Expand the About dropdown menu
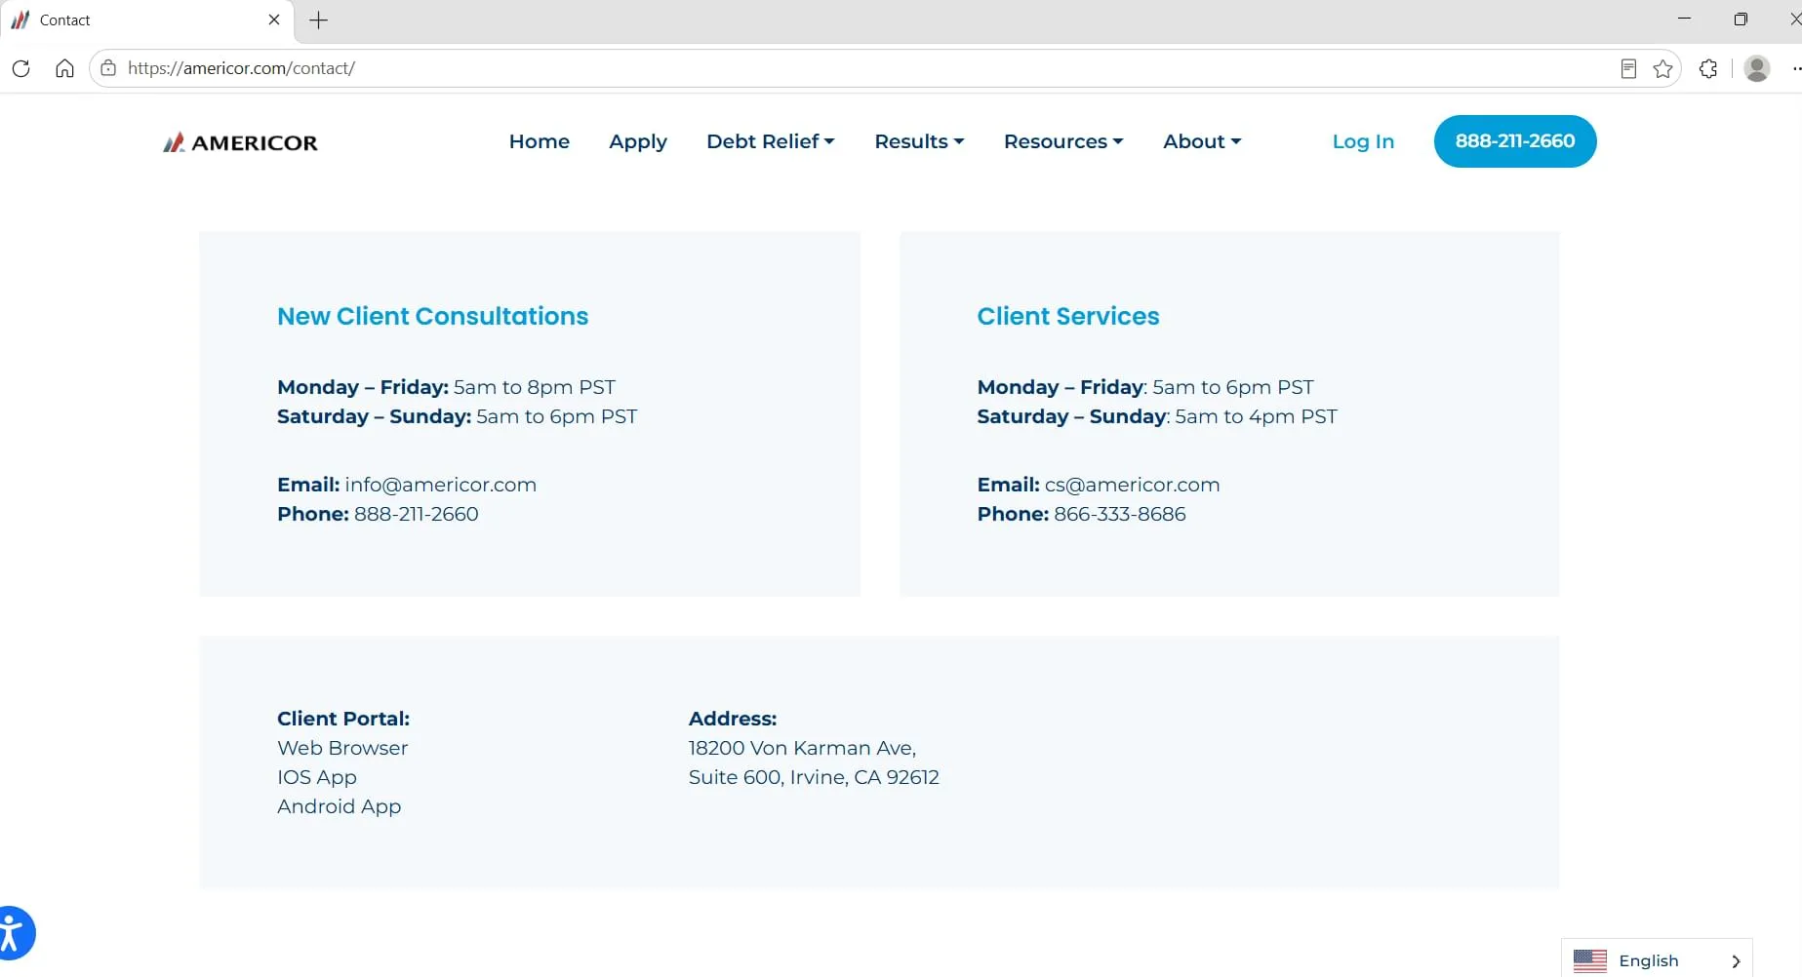1802x977 pixels. pyautogui.click(x=1202, y=141)
